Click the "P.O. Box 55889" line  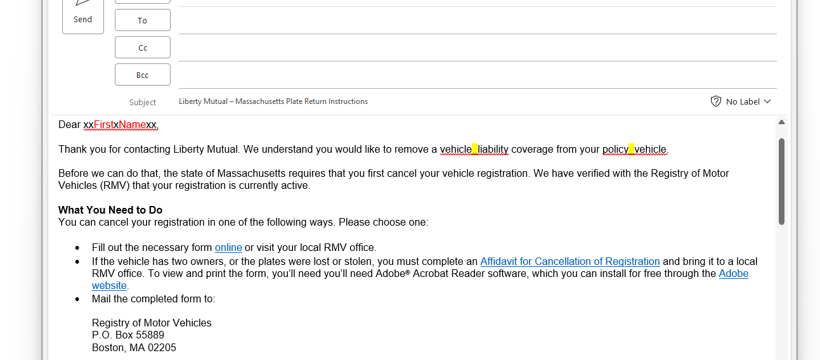tap(128, 335)
